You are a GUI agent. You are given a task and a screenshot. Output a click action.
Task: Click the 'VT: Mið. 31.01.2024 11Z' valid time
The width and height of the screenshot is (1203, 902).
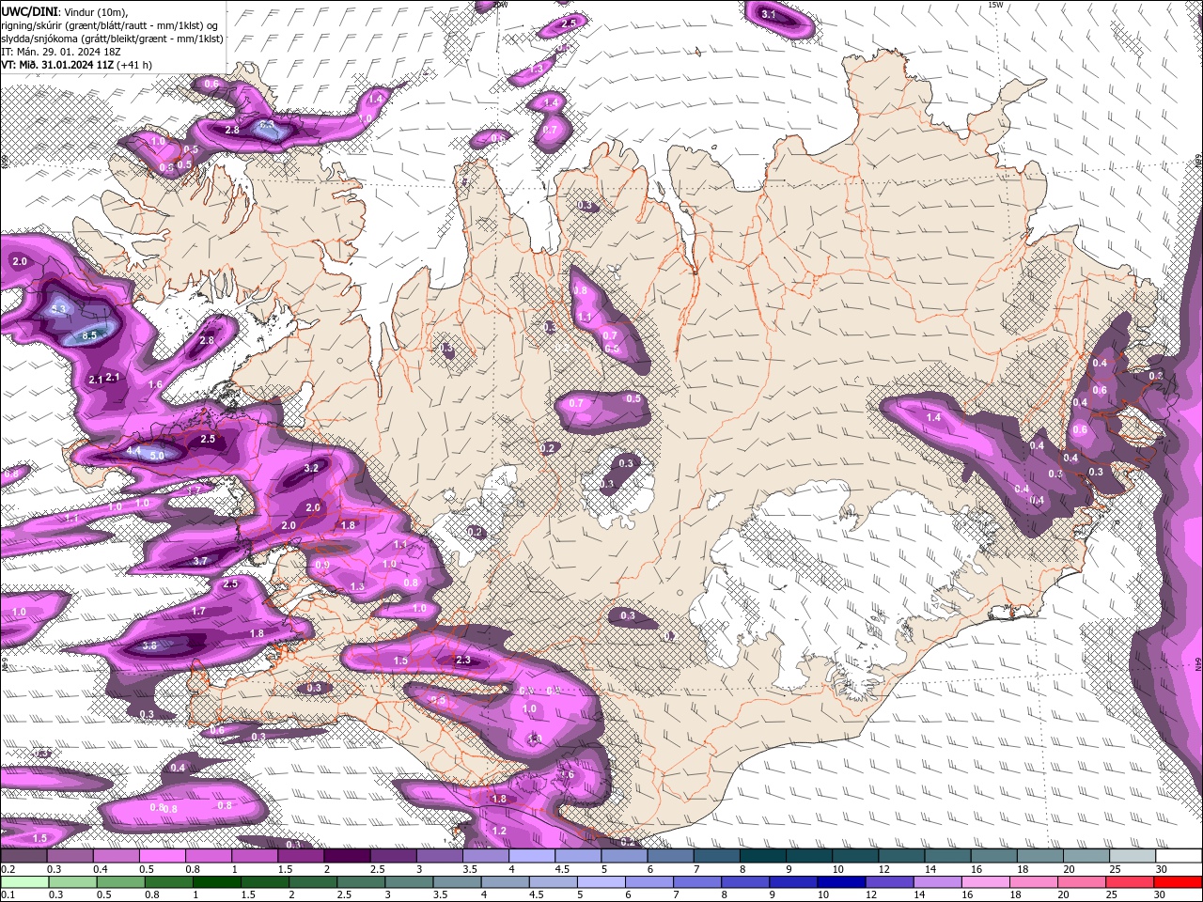click(56, 65)
